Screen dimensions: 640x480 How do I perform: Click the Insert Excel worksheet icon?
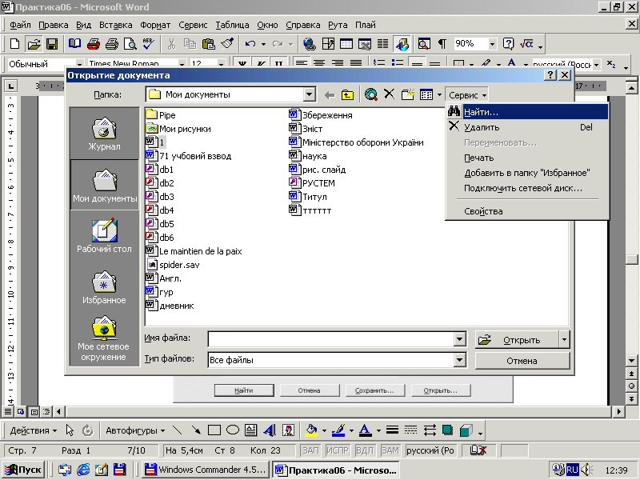[x=365, y=44]
